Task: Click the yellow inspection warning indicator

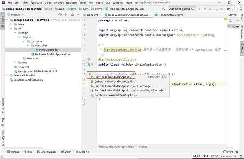Action: click(x=225, y=19)
